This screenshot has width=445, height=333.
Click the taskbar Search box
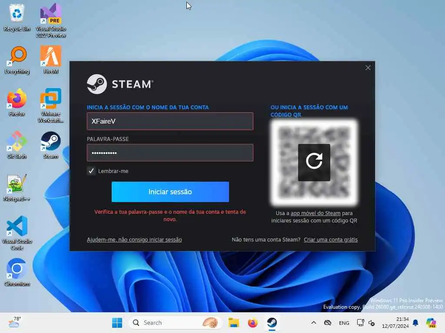[175, 323]
